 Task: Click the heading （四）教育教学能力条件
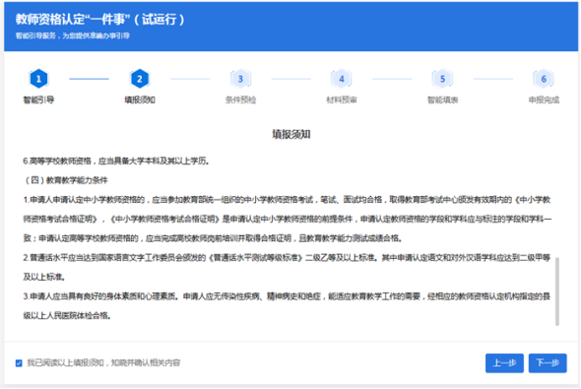point(65,180)
